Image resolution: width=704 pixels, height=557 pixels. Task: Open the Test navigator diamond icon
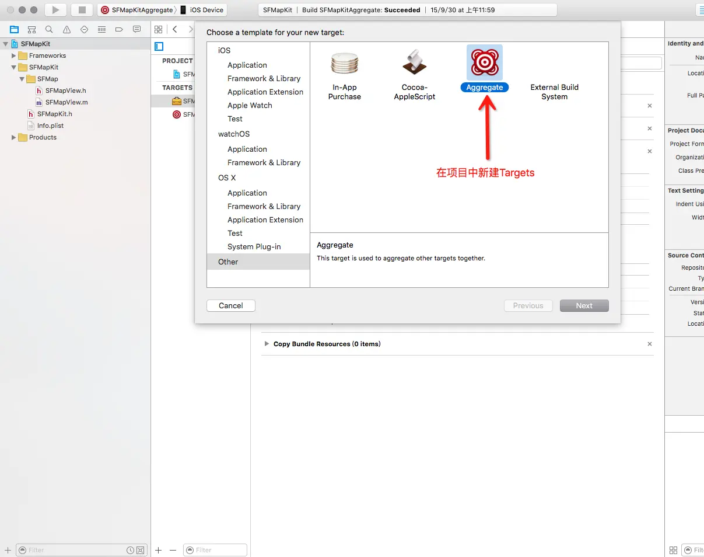(x=84, y=29)
